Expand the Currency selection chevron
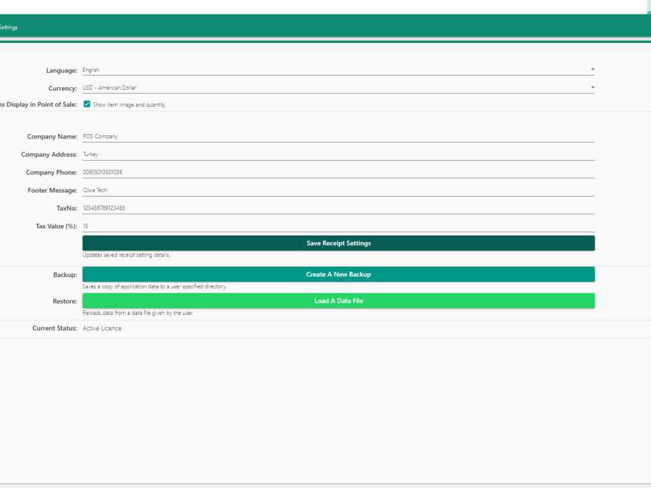 click(592, 87)
